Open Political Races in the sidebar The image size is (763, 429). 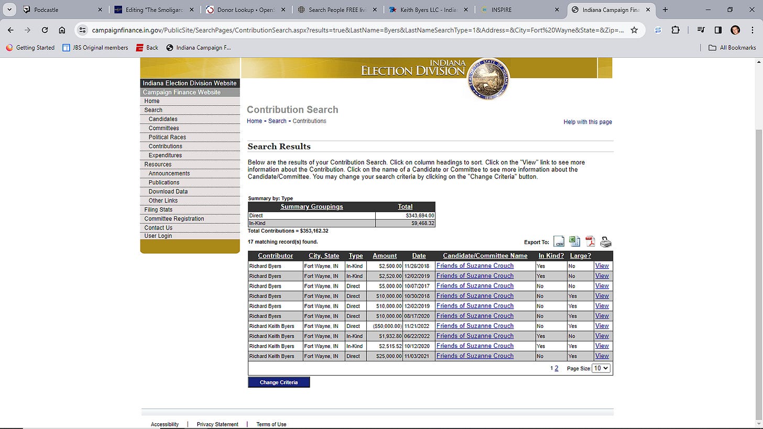pos(167,137)
